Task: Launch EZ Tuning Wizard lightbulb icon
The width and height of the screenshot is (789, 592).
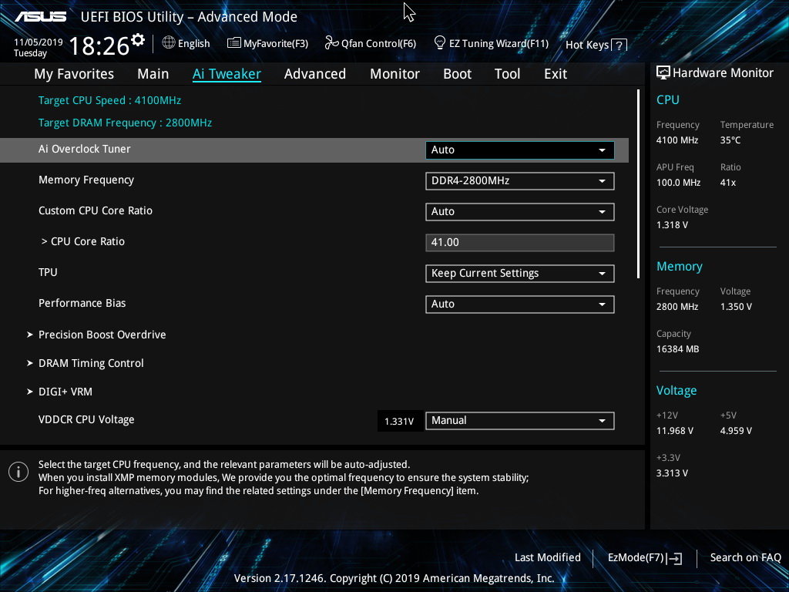Action: (x=440, y=43)
